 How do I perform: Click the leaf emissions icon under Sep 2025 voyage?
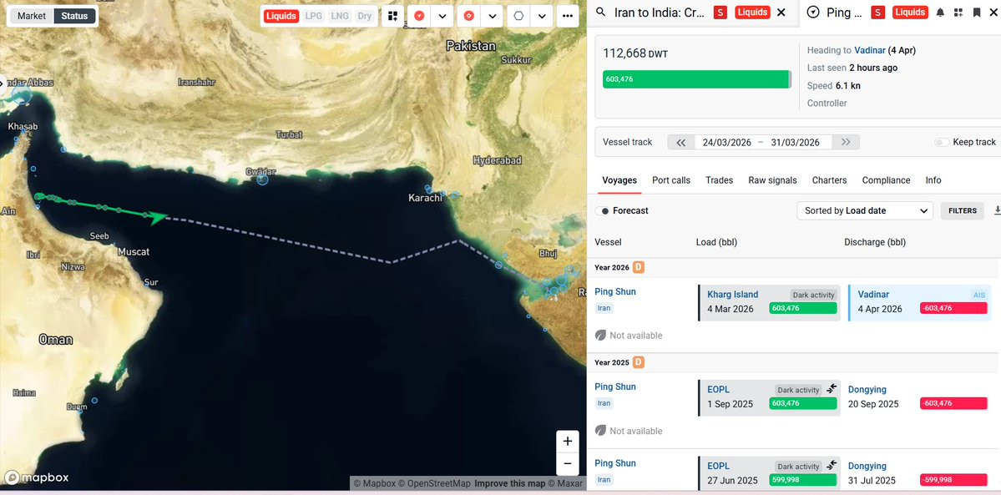(600, 431)
